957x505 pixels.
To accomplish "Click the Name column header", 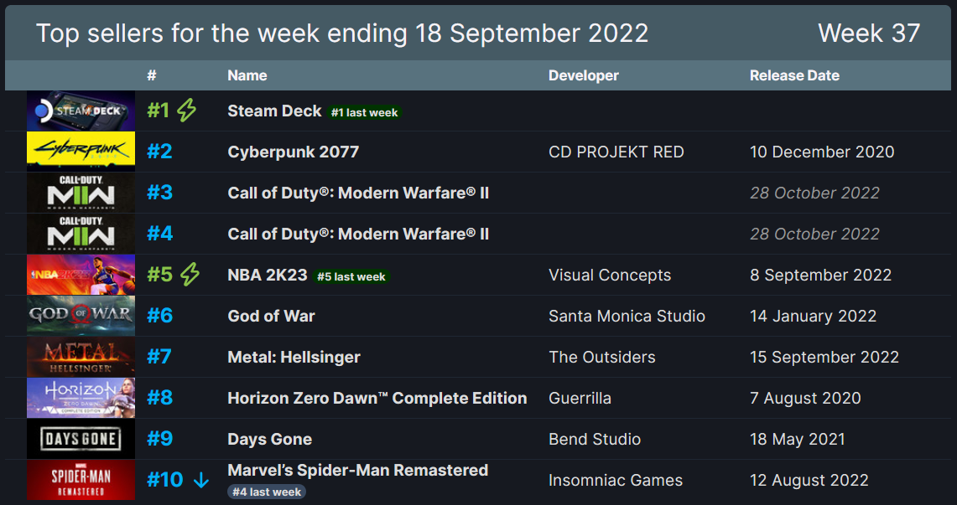I will coord(247,75).
